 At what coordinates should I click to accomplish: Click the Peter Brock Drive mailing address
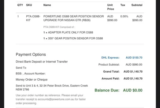52,88
